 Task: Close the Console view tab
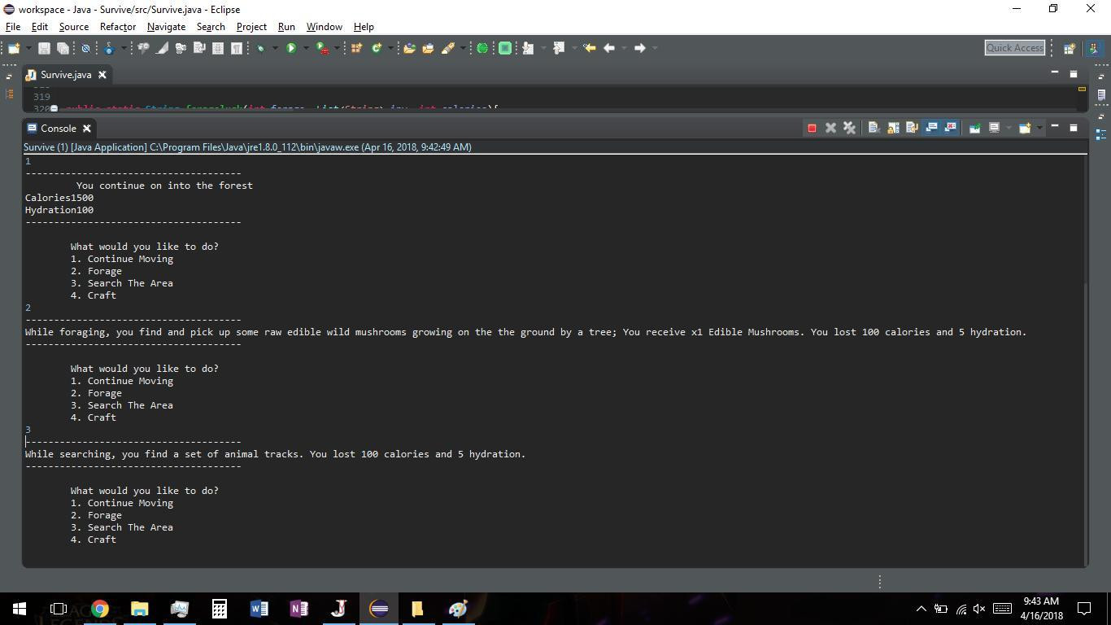87,129
